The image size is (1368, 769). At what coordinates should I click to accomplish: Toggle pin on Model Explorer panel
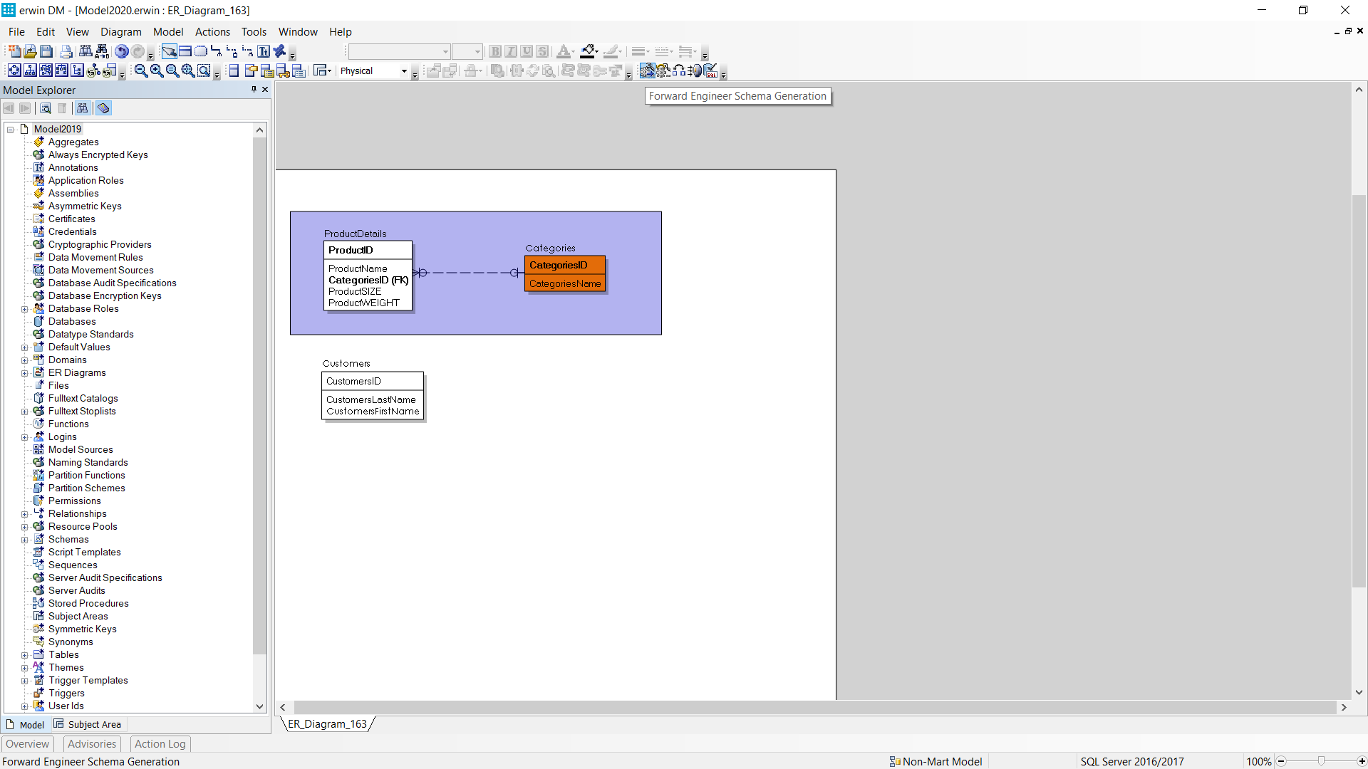(x=254, y=90)
